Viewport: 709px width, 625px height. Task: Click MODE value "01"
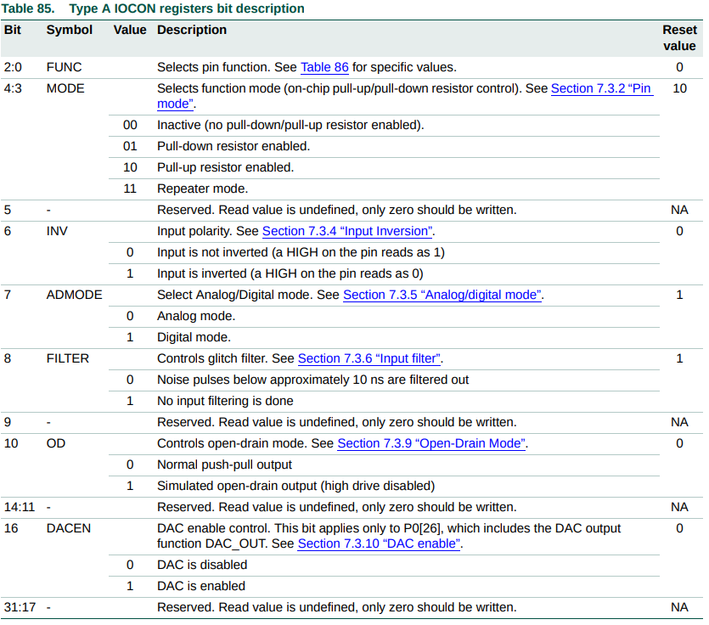pyautogui.click(x=130, y=147)
